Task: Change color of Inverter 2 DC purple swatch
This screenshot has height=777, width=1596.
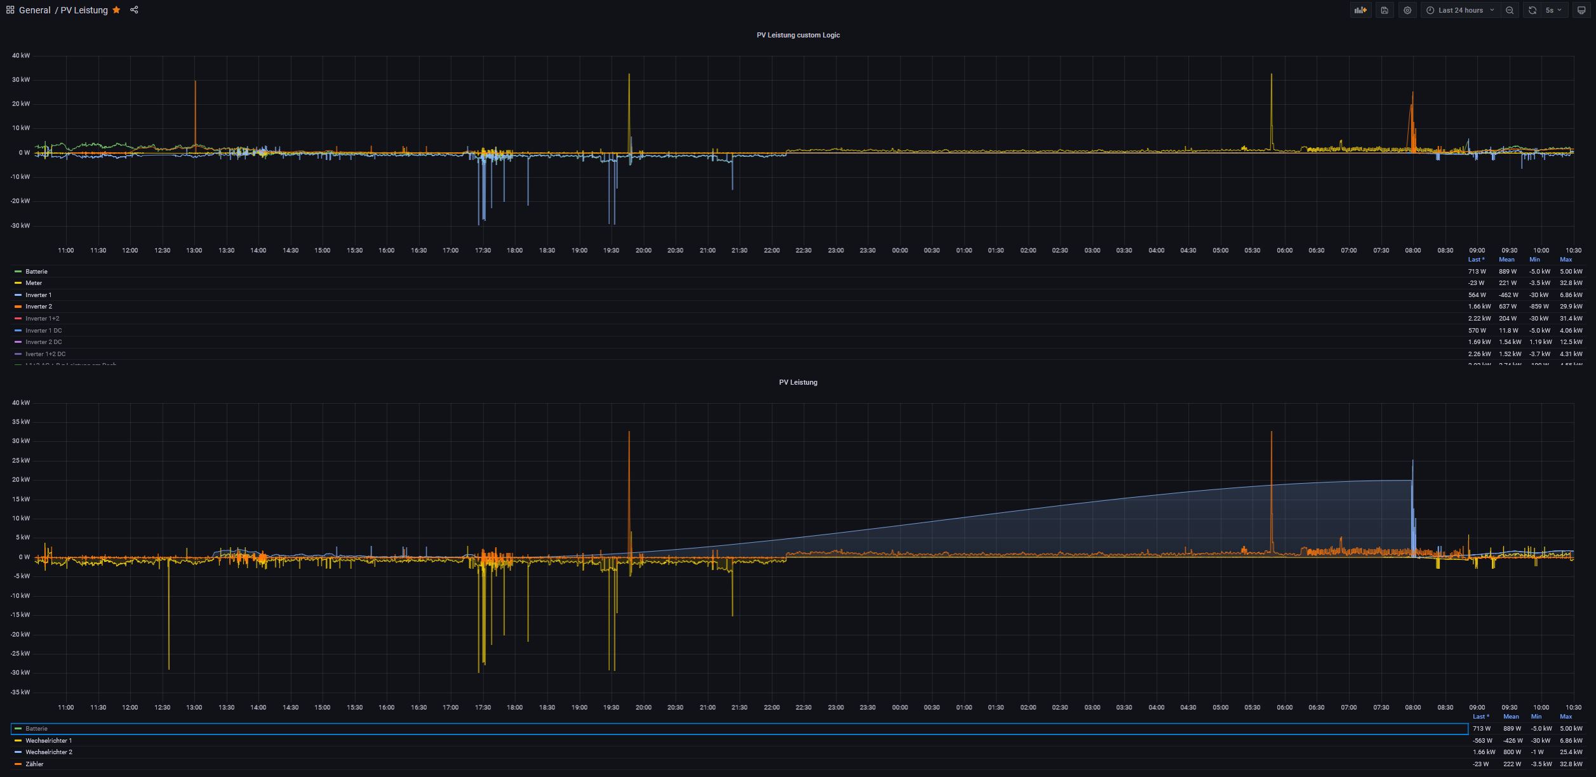Action: [18, 342]
